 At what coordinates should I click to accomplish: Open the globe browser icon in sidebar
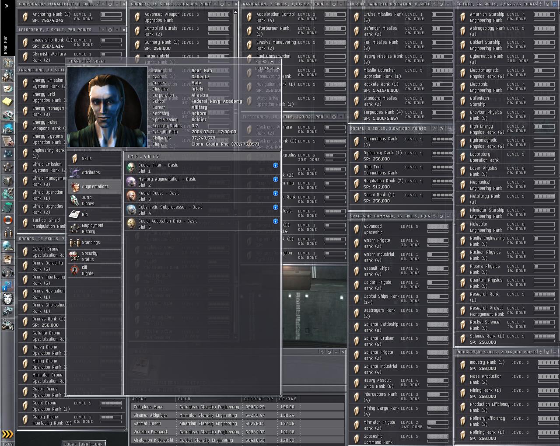[7, 246]
